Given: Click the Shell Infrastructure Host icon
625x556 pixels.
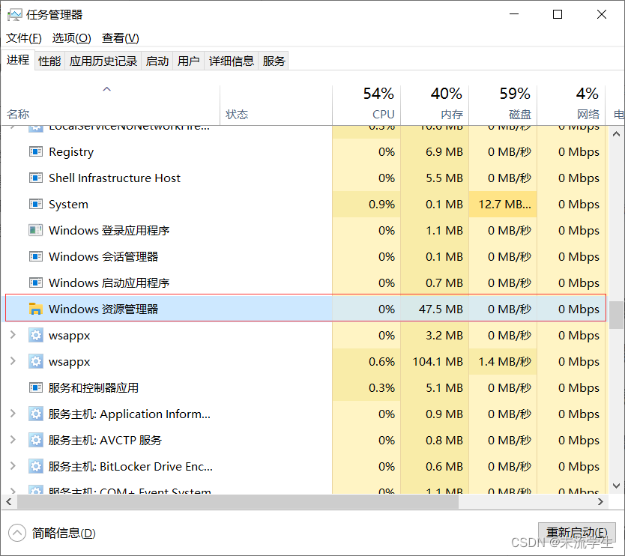Looking at the screenshot, I should (36, 178).
